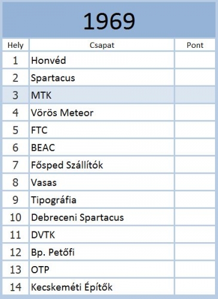Click the Debreceni Spartacus cell

(102, 217)
